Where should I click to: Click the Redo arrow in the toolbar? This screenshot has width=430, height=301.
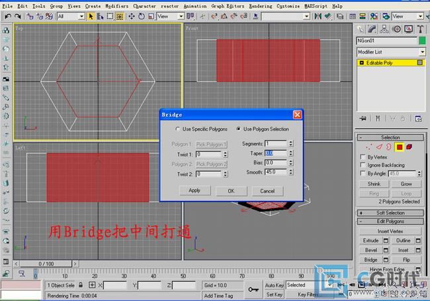[x=18, y=17]
